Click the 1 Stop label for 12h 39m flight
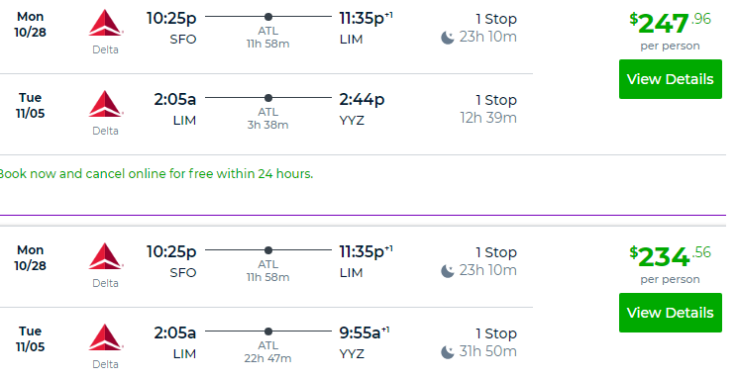This screenshot has width=738, height=379. [496, 100]
